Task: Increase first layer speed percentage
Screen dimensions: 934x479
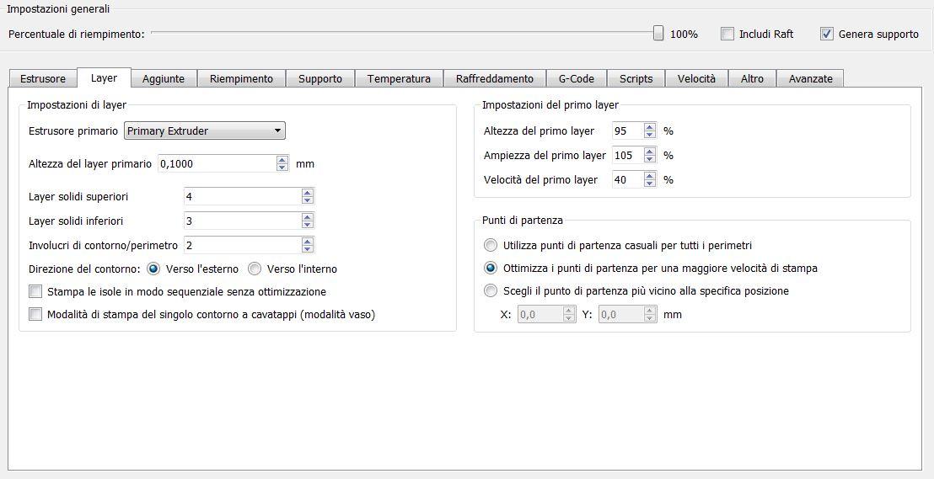Action: (649, 176)
